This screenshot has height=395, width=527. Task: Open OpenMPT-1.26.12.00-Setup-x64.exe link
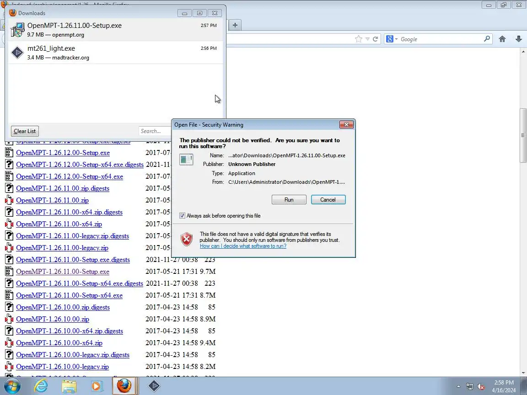[x=70, y=176]
